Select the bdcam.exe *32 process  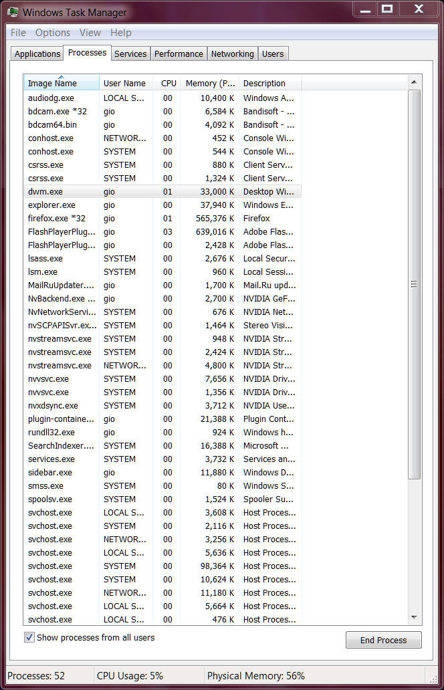162,112
